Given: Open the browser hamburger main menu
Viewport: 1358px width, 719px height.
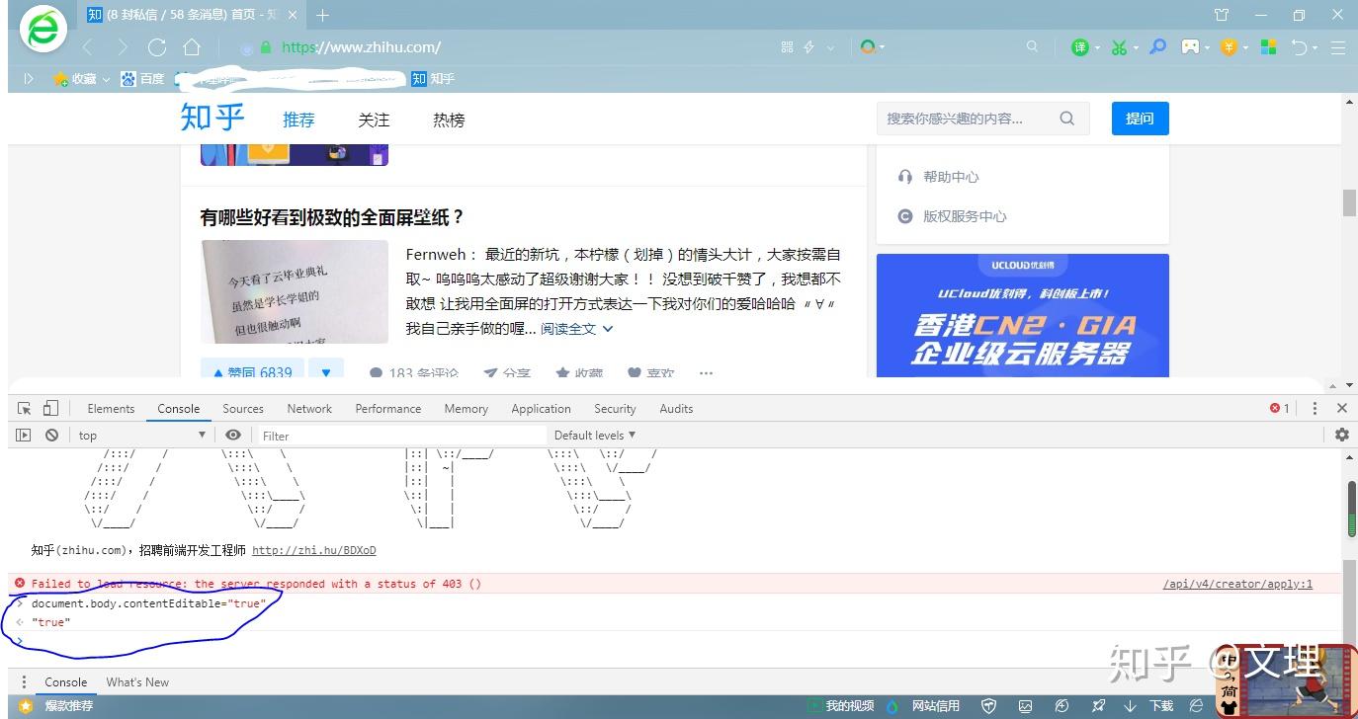Looking at the screenshot, I should tap(1338, 46).
